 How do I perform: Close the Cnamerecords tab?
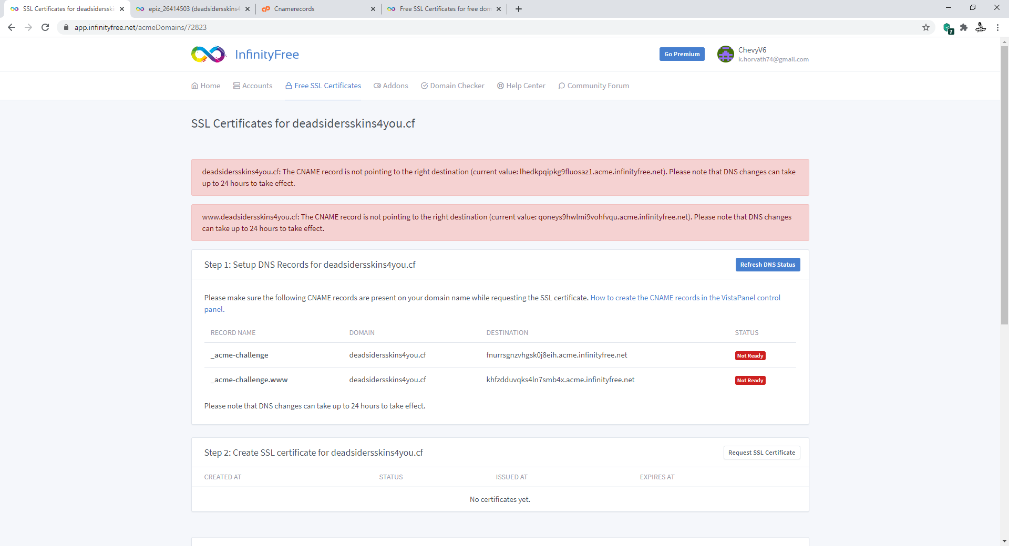[373, 9]
